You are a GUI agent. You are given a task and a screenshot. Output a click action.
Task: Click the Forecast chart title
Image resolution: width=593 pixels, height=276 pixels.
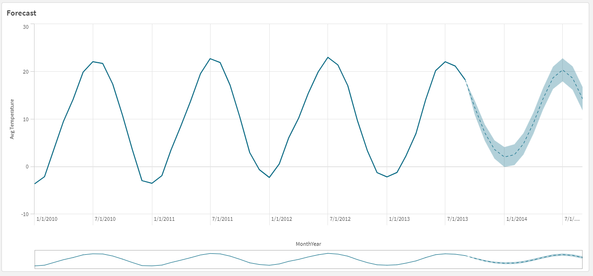coord(21,13)
